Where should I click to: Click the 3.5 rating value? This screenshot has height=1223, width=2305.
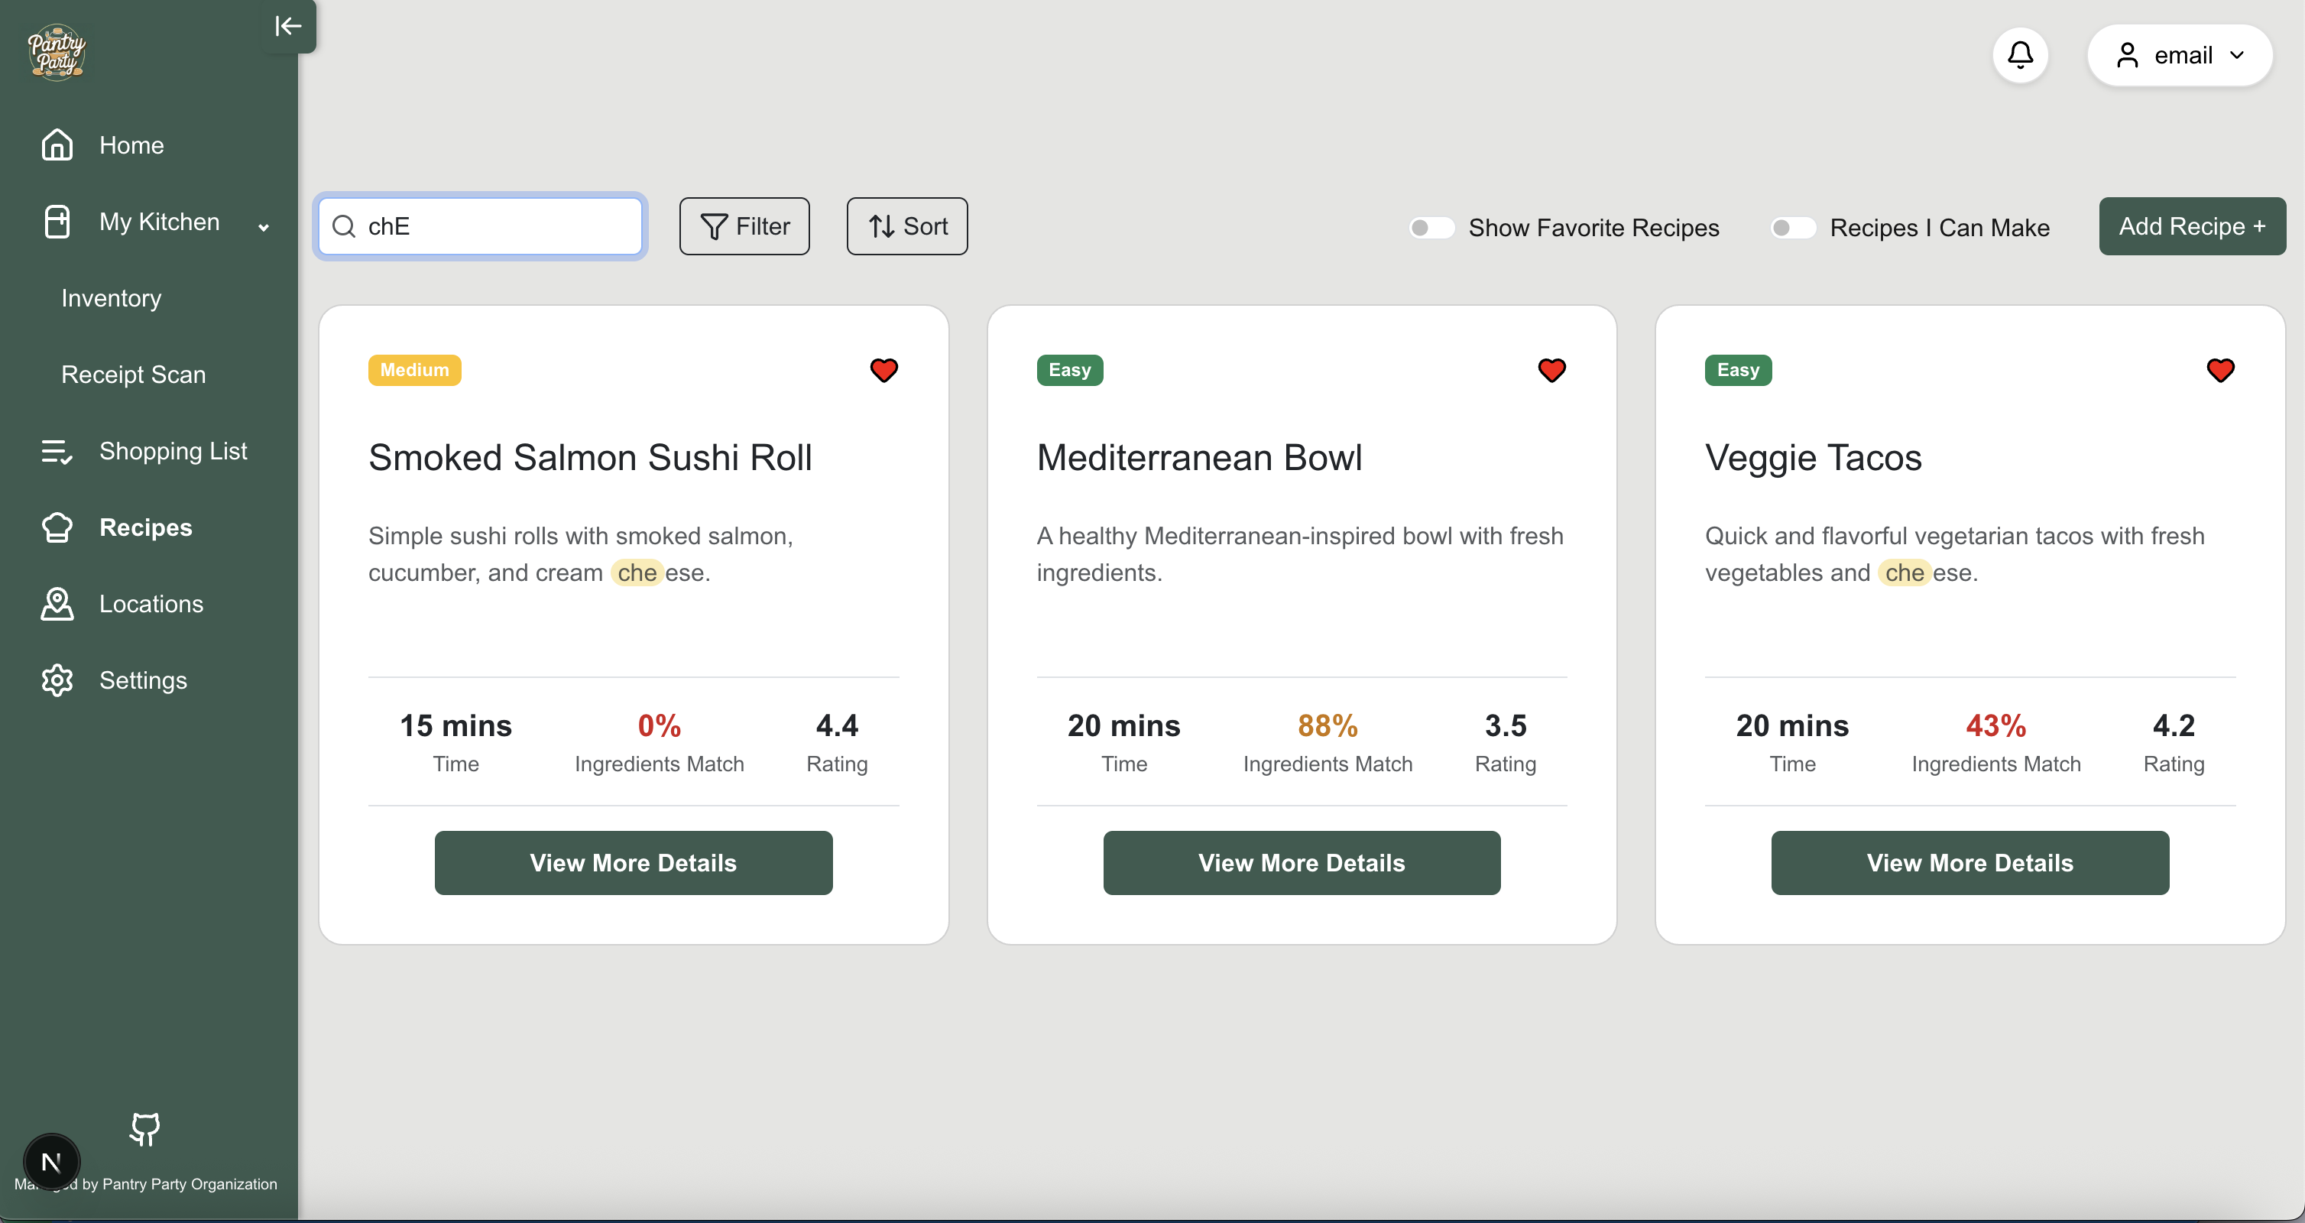(1505, 725)
